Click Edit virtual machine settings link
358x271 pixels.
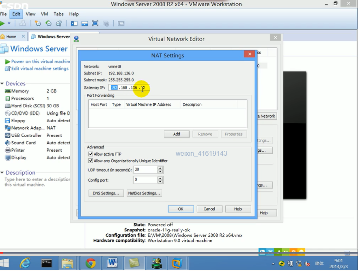pyautogui.click(x=40, y=68)
